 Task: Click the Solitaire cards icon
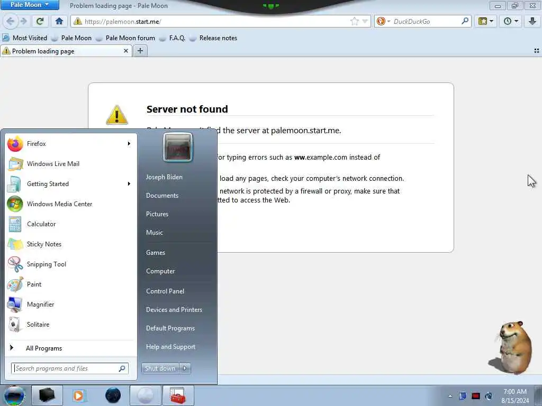click(x=15, y=325)
